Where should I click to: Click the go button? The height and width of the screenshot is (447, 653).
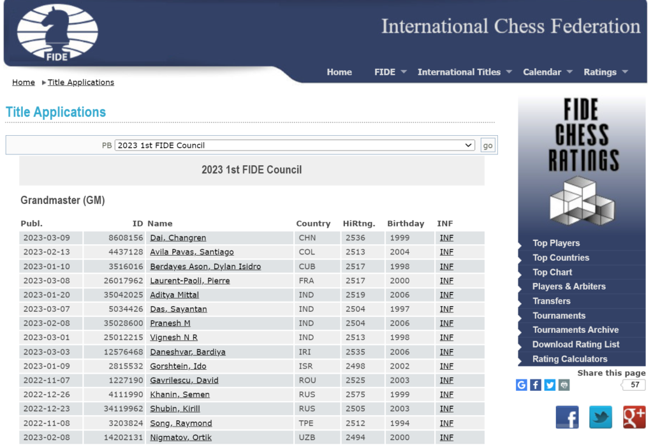pos(488,145)
